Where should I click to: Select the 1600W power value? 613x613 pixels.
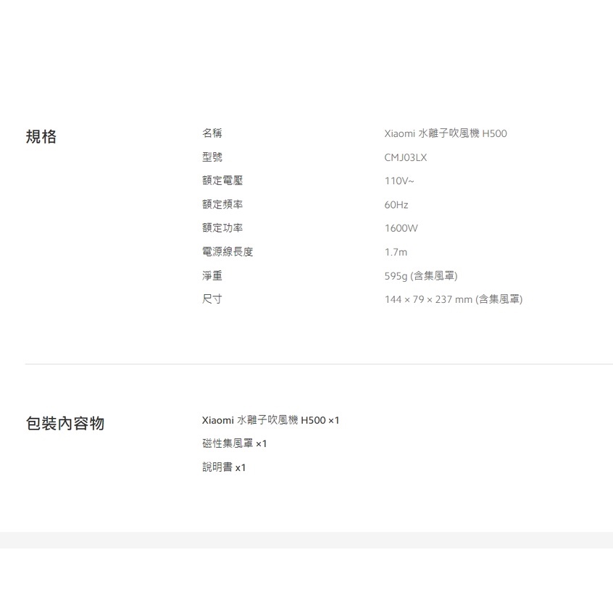pos(401,228)
